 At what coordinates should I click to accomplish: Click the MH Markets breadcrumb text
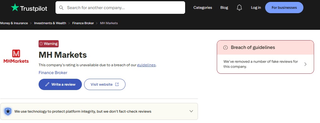point(109,23)
